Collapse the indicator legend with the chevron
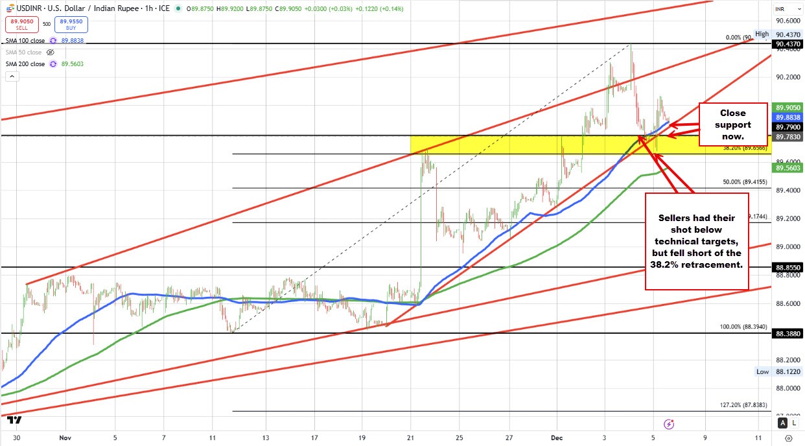Viewport: 805px width, 446px height. point(12,76)
